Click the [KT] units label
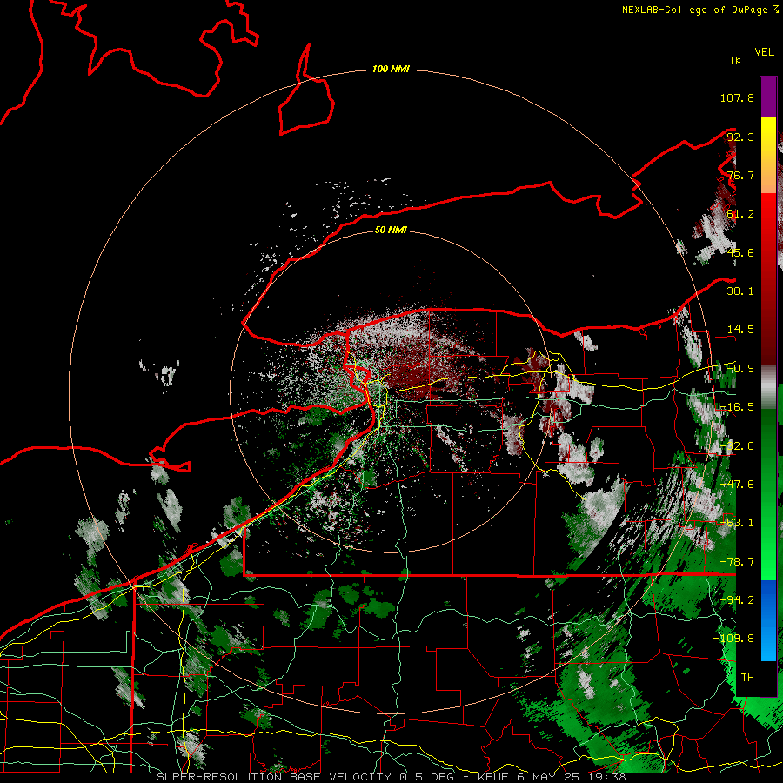783x783 pixels. (743, 60)
